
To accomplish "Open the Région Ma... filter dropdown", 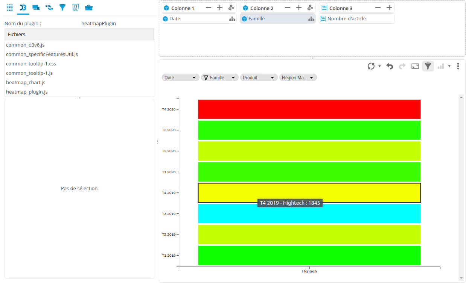I will point(298,78).
